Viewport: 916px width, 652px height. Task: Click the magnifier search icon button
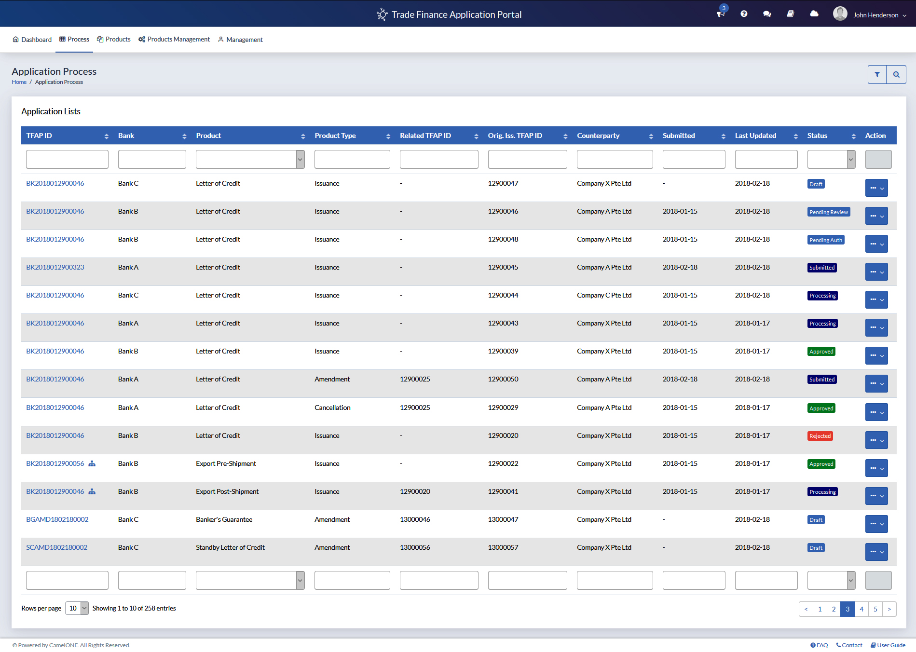tap(896, 75)
